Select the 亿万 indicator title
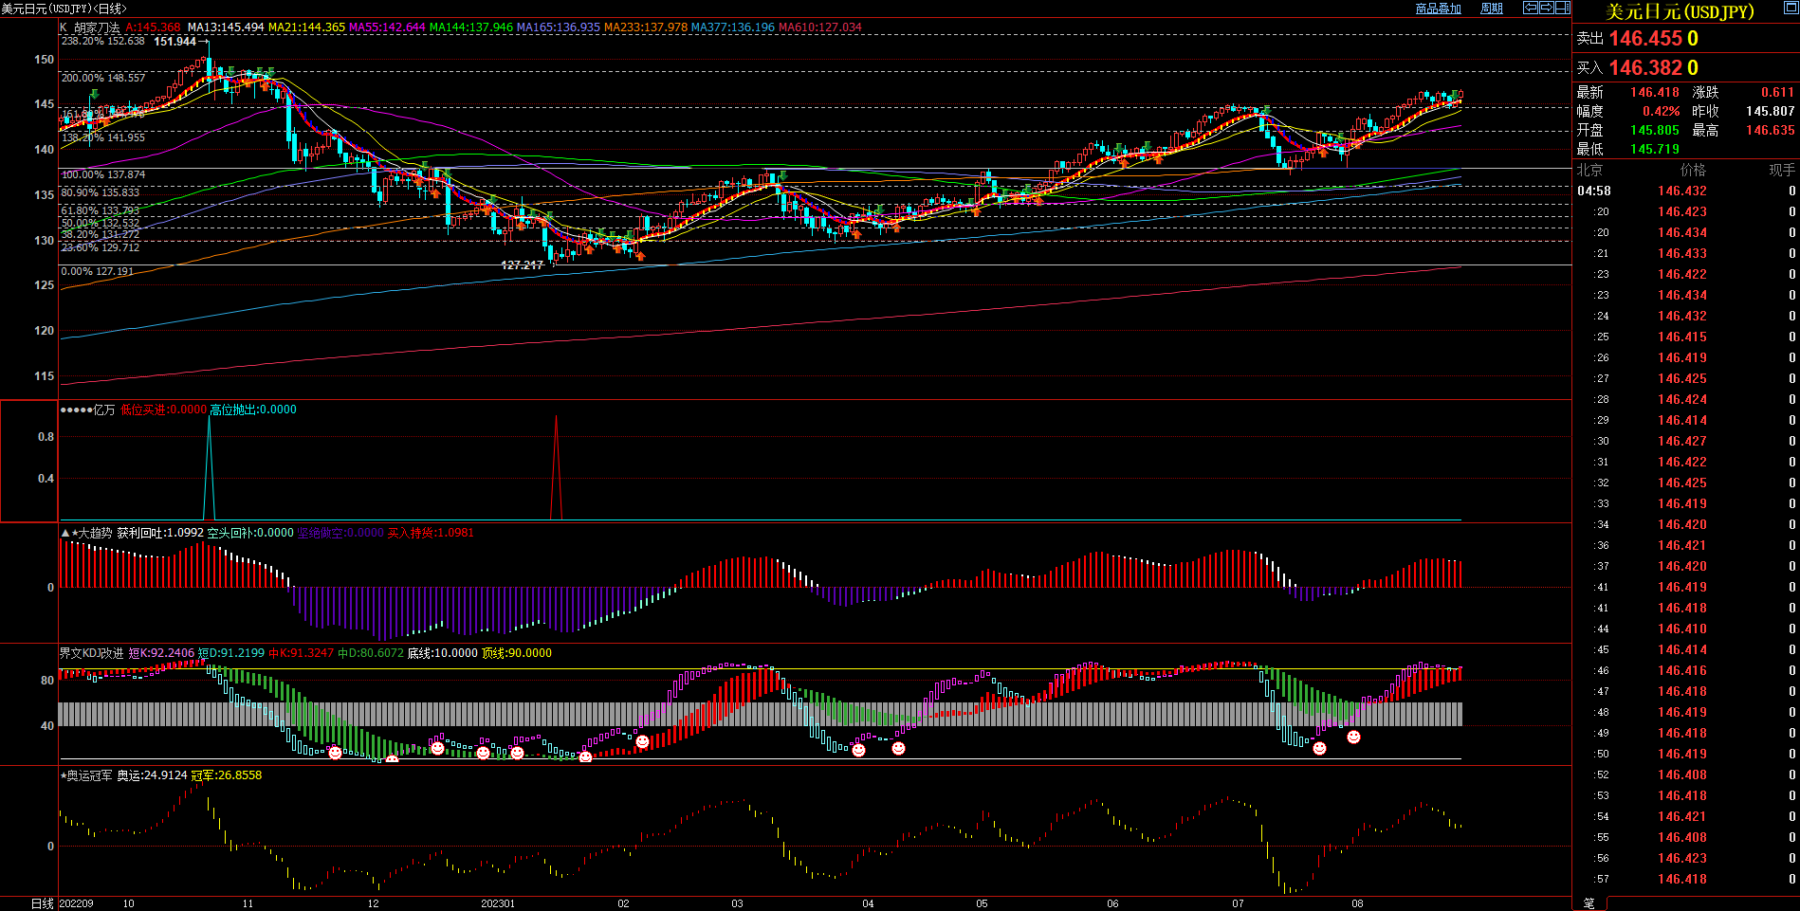1800x911 pixels. coord(103,410)
